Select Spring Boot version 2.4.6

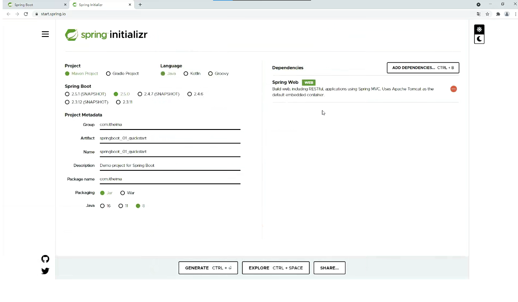pos(190,94)
